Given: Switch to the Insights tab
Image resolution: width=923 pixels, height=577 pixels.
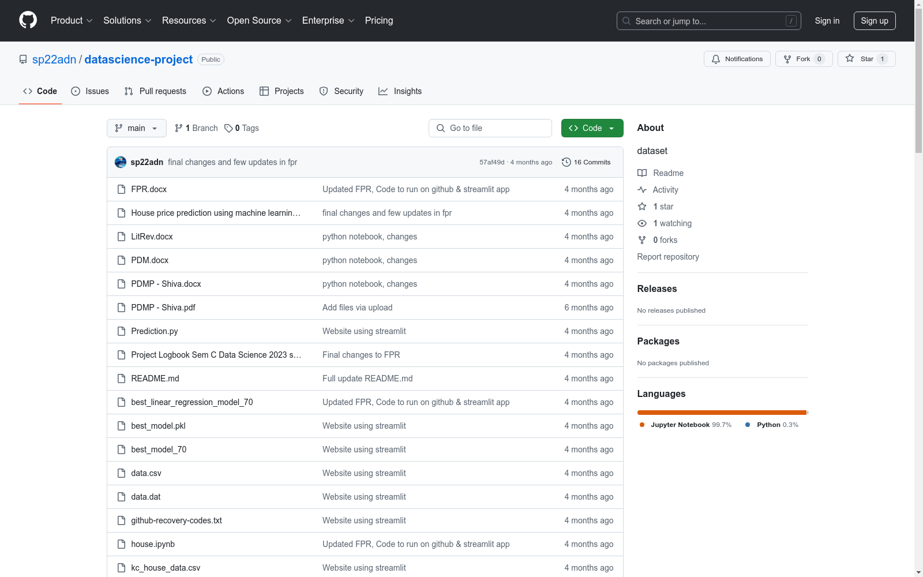Looking at the screenshot, I should point(400,91).
